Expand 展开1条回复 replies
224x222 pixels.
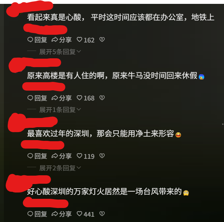point(60,110)
